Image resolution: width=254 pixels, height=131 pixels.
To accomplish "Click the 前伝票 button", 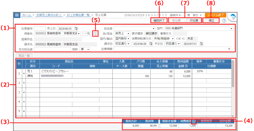I will point(177,21).
